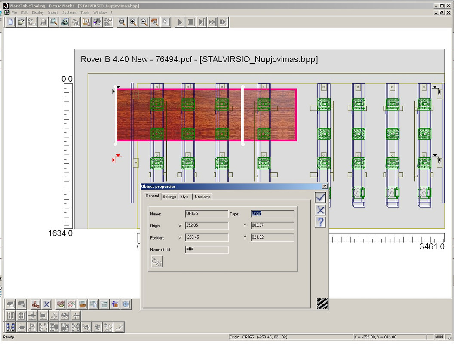Image resolution: width=454 pixels, height=344 pixels.
Task: Click the flowchart diagram toolbar icon
Action: click(108, 22)
